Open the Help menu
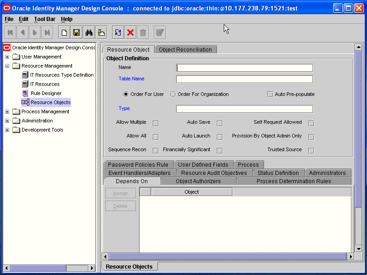 (67, 19)
